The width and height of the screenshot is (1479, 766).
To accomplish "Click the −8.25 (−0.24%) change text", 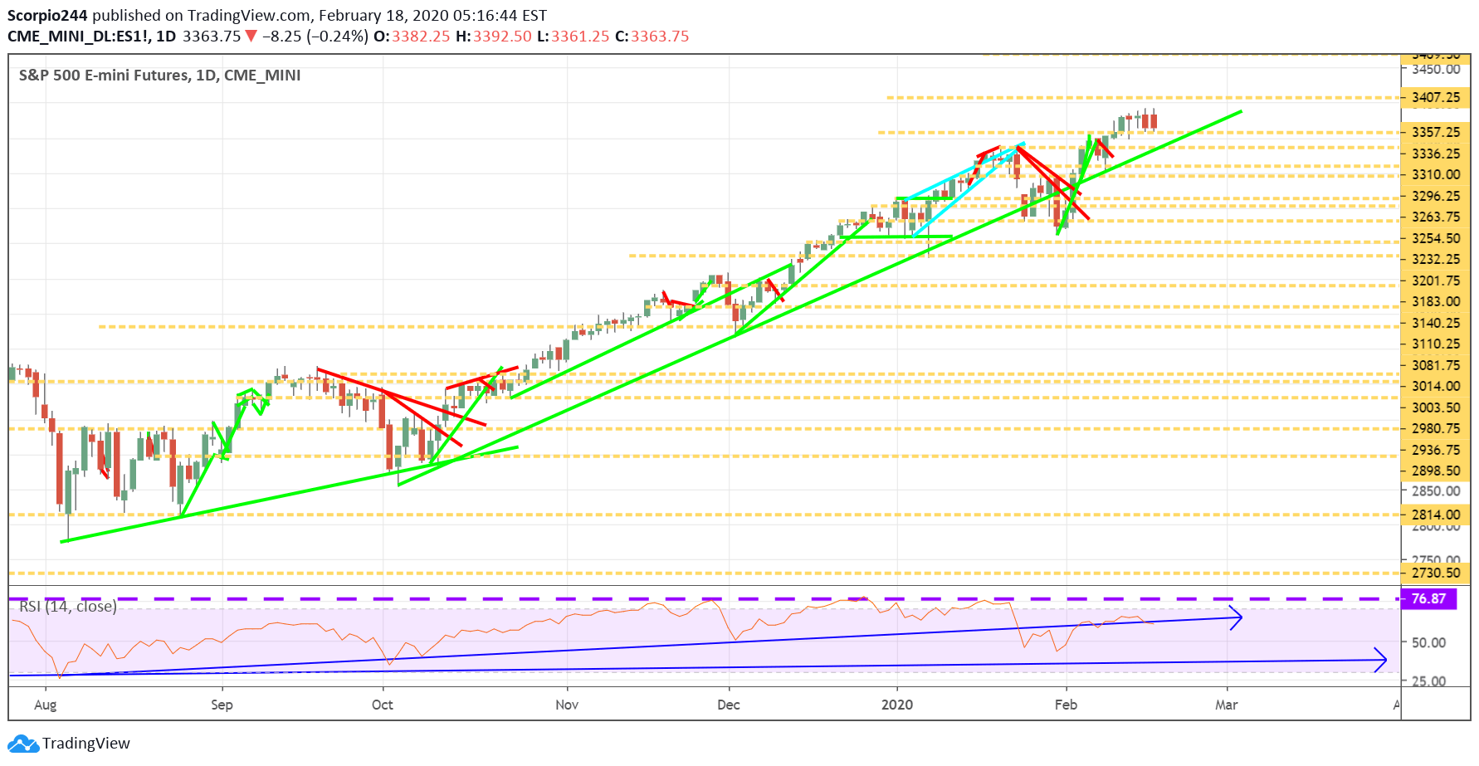I will 315,37.
